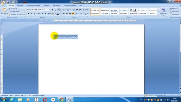This screenshot has height=102, width=181.
Task: Apply numbered list
Action: tap(68, 10)
